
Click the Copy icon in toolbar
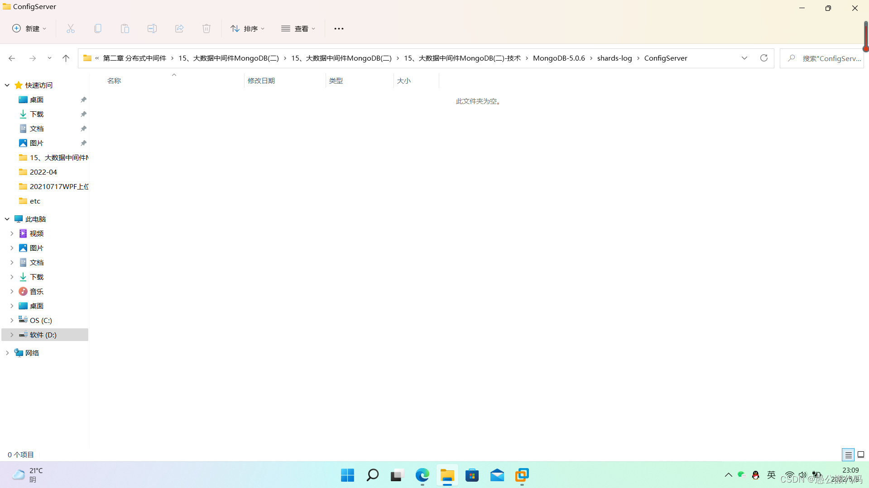click(98, 28)
